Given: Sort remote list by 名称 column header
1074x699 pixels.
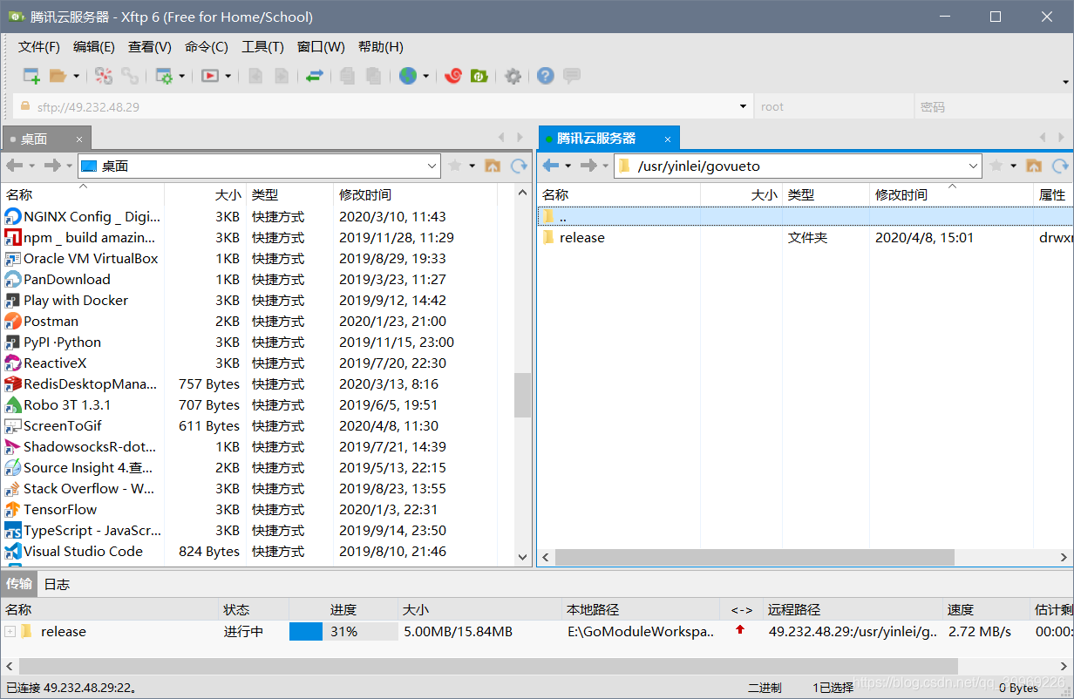Looking at the screenshot, I should [x=619, y=195].
